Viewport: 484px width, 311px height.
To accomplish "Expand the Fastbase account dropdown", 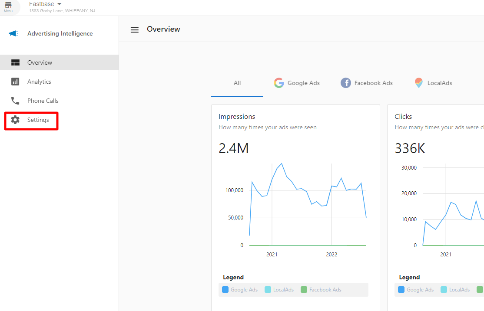I will coord(59,4).
